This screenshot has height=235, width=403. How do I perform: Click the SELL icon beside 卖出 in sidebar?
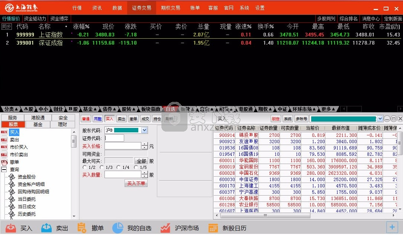[x=4, y=140]
